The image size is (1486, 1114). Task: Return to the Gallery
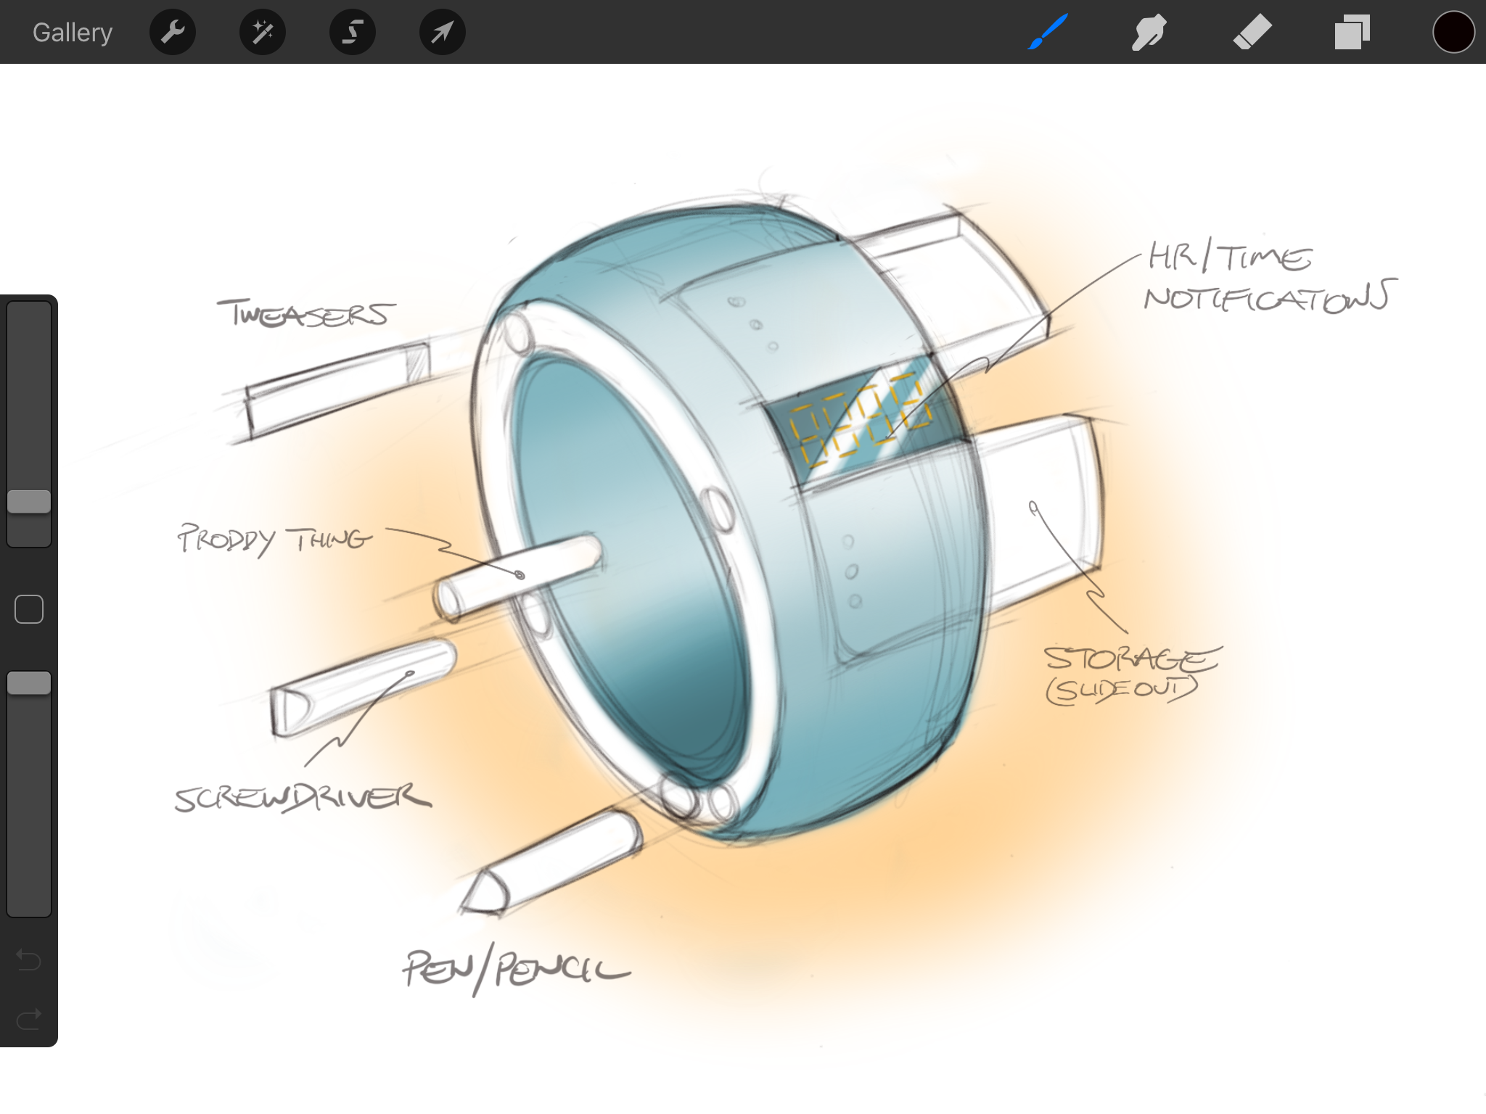72,33
